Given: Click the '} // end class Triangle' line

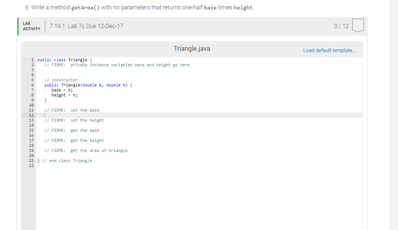Looking at the screenshot, I should [x=65, y=161].
